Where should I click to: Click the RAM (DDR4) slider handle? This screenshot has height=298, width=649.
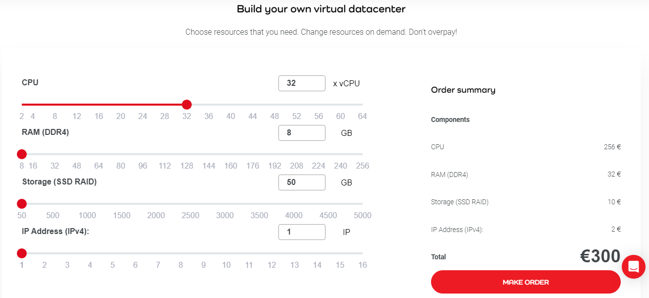click(22, 154)
